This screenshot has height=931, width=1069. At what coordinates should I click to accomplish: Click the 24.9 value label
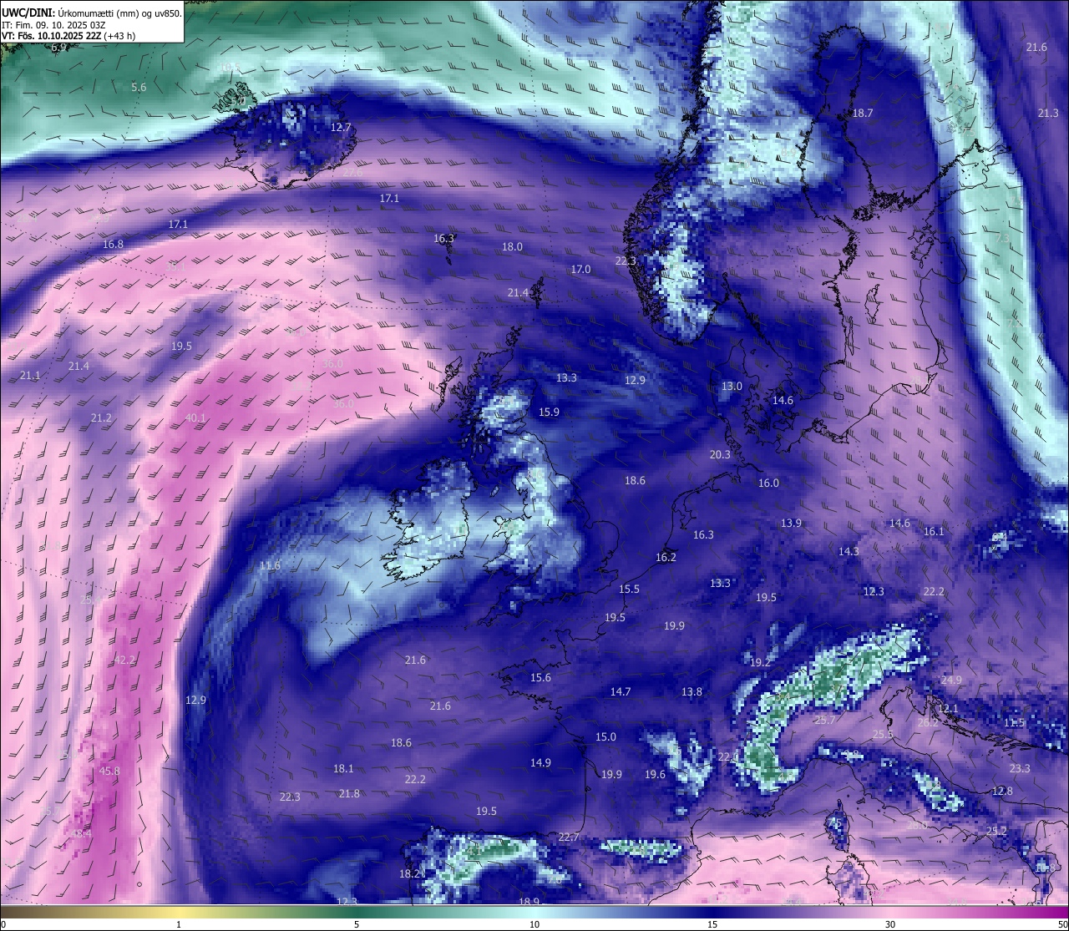(x=950, y=681)
